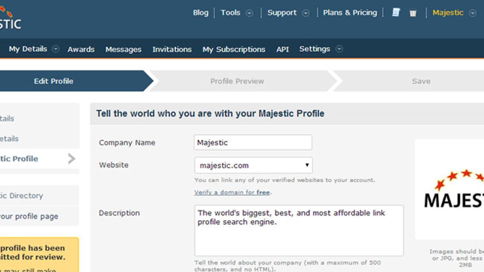View My Subscriptions
484x272 pixels.
pos(234,49)
